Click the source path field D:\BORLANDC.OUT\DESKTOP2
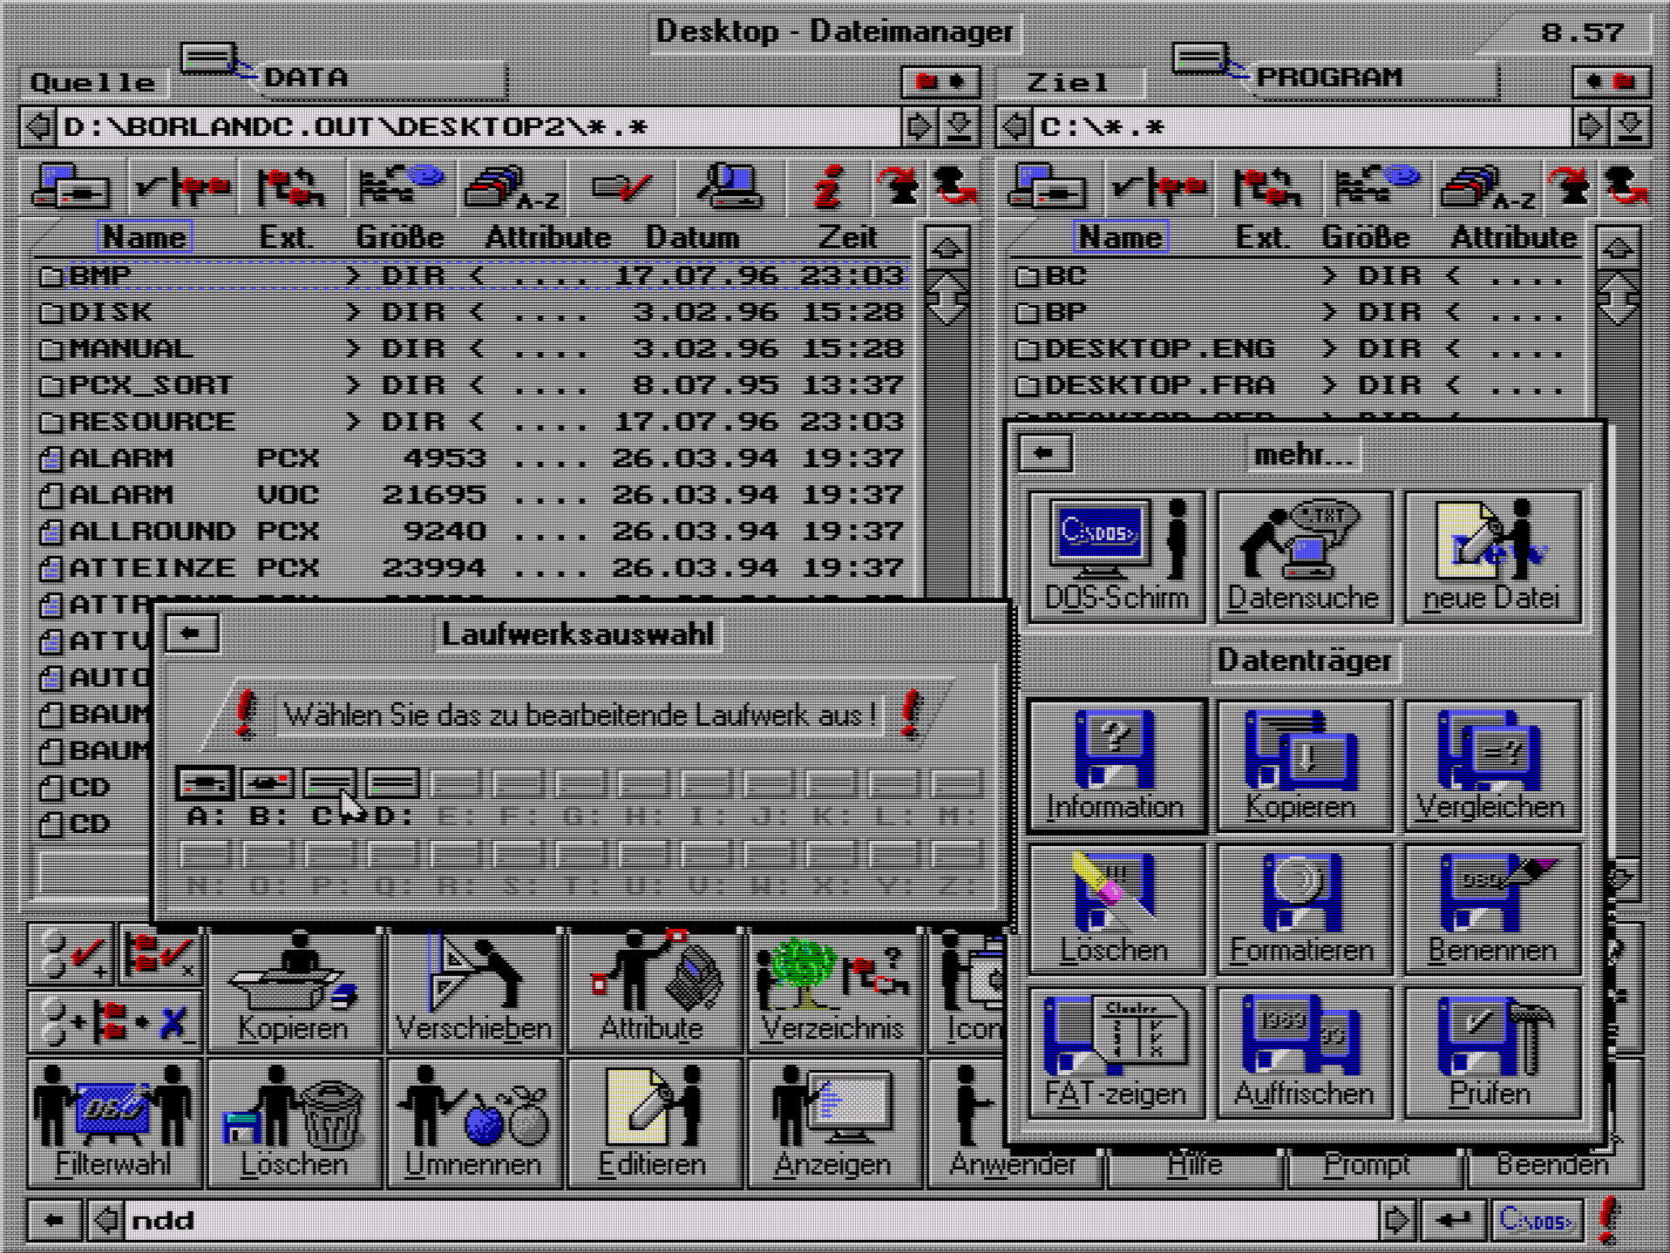The image size is (1670, 1253). pos(479,127)
